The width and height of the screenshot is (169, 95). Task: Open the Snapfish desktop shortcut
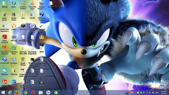click(14, 83)
